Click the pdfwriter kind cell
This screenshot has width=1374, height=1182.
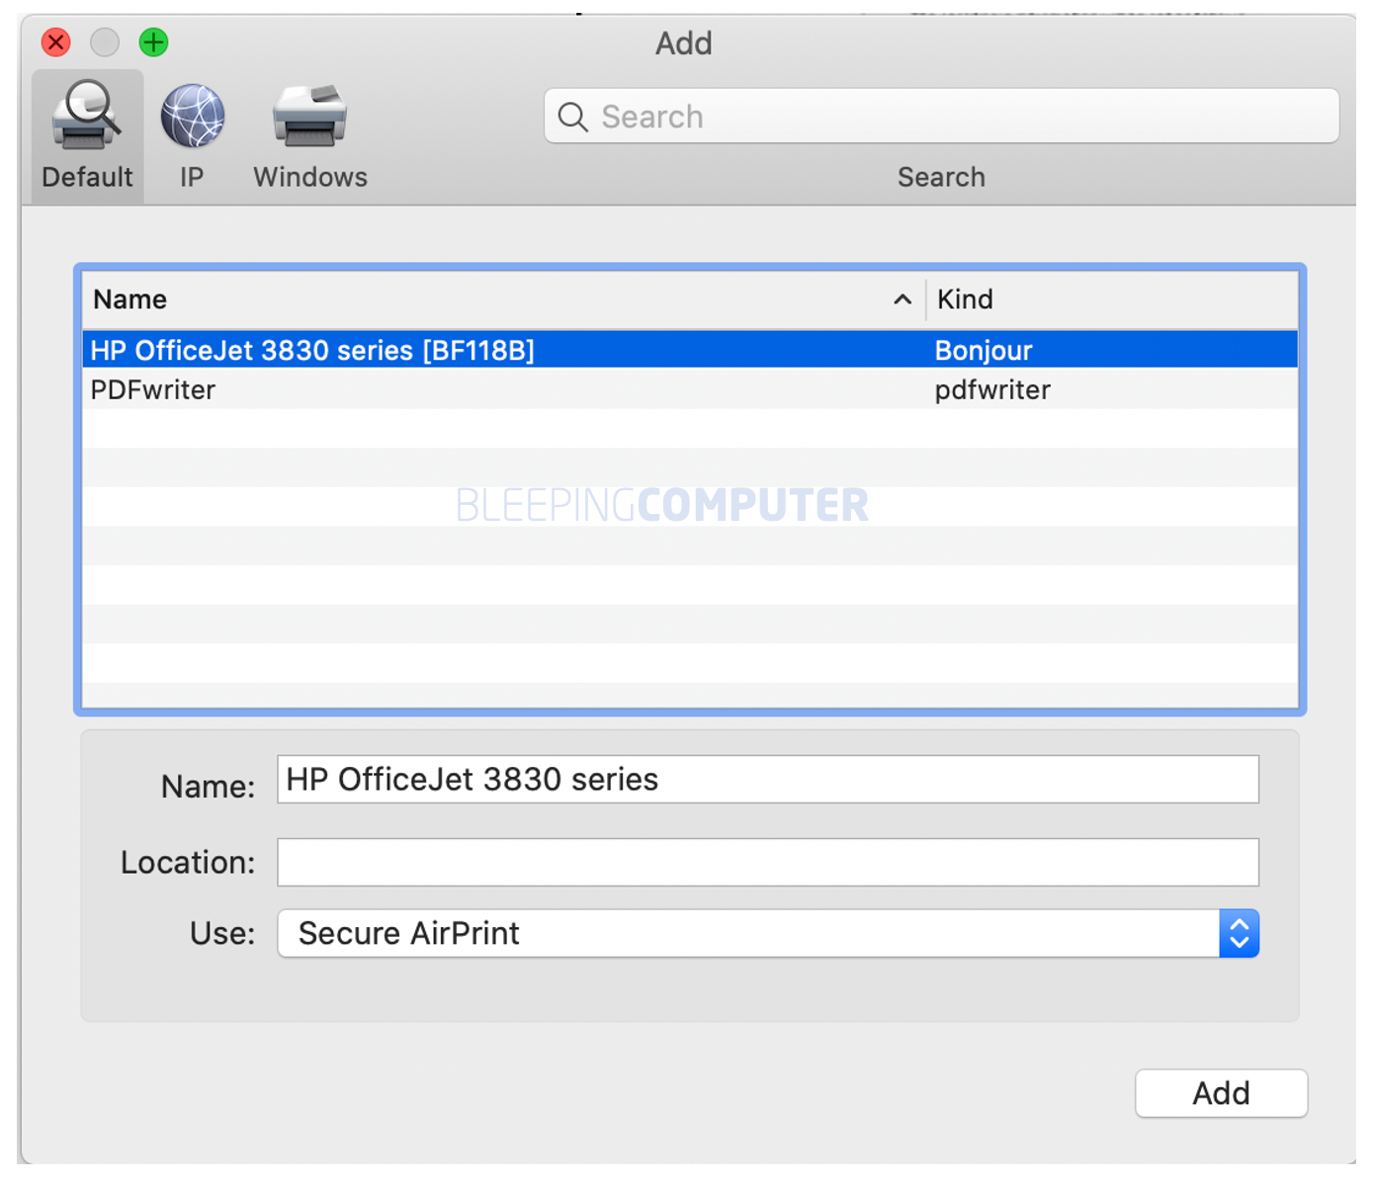(x=992, y=390)
